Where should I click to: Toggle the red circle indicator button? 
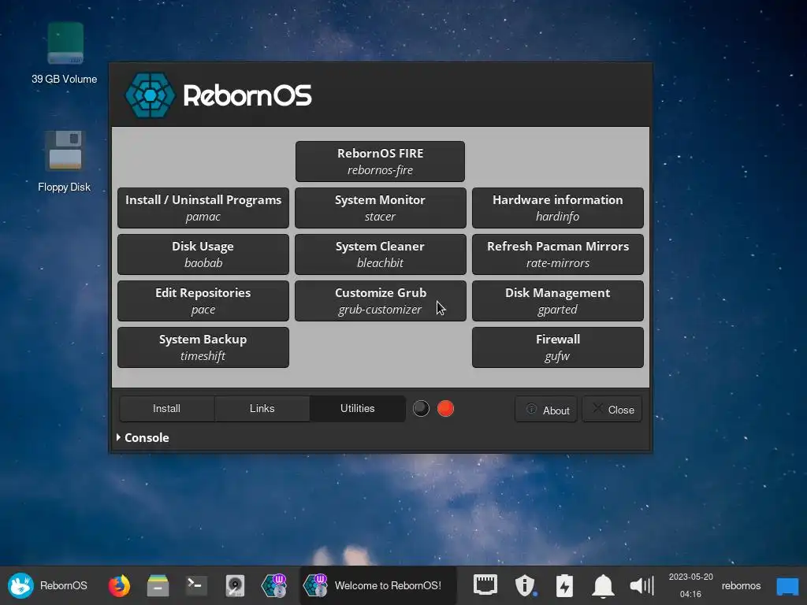pos(446,409)
